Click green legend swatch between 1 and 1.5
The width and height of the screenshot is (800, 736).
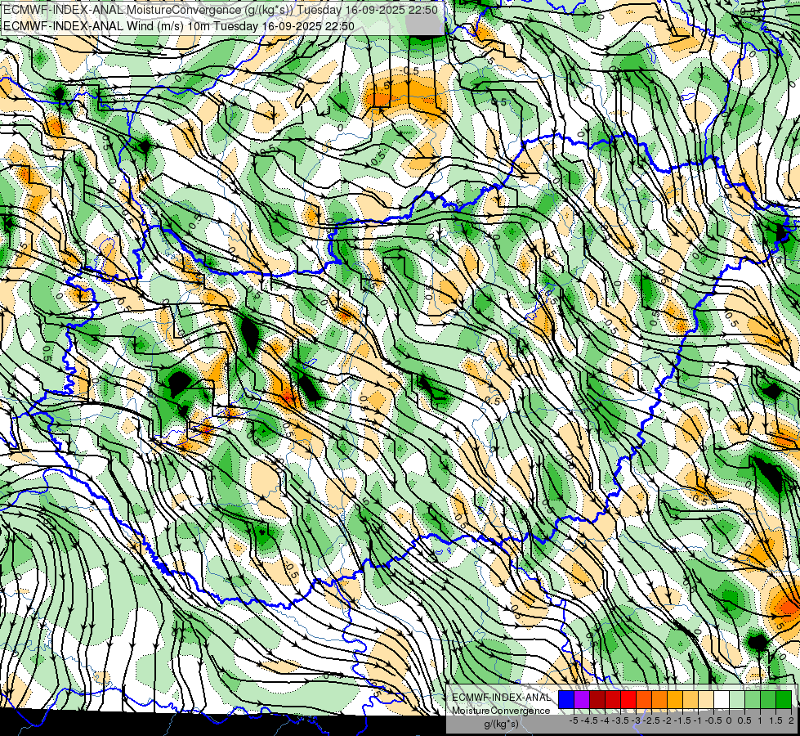click(768, 700)
